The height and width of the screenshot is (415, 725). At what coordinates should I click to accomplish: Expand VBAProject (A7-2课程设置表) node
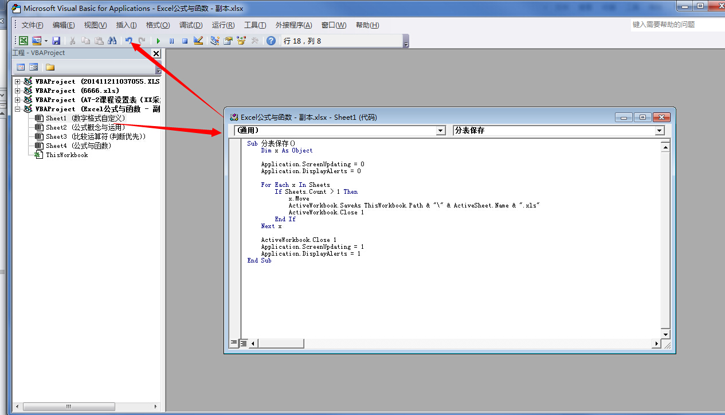pos(18,100)
